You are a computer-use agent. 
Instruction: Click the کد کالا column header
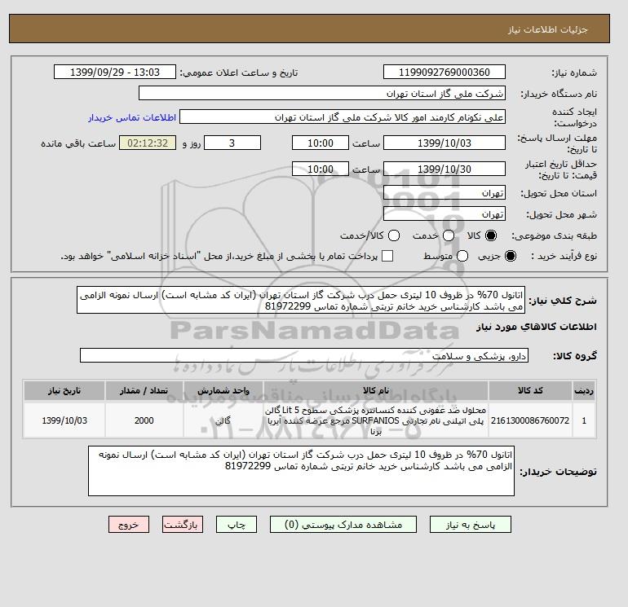530,390
